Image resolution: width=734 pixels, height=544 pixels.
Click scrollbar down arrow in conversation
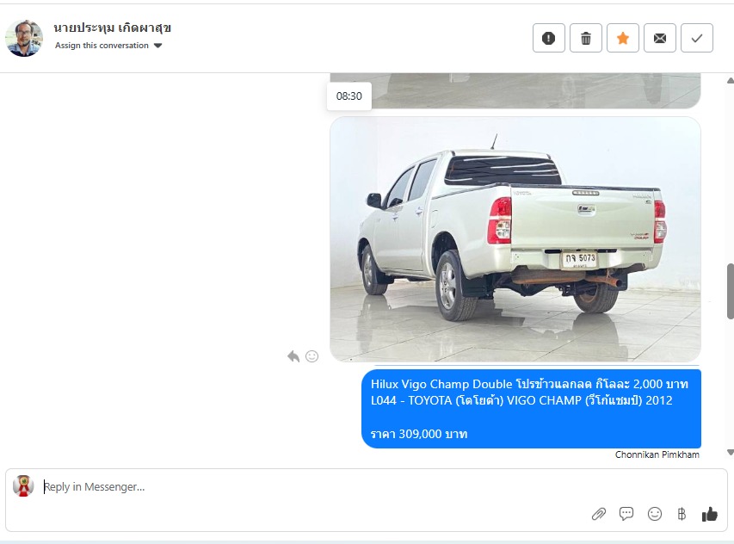click(731, 452)
